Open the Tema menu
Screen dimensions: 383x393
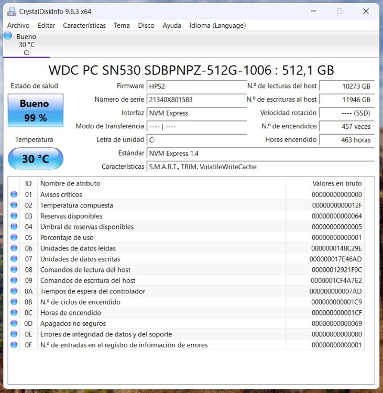(x=122, y=25)
